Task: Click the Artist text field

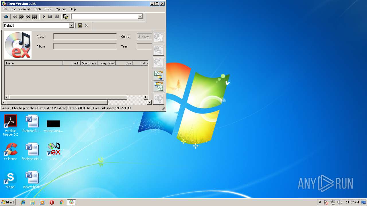Action: (85, 37)
